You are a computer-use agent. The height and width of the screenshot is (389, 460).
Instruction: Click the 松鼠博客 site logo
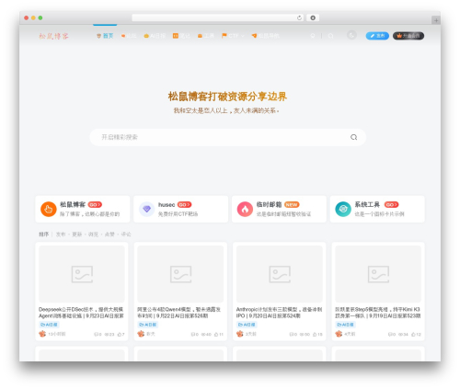[x=53, y=36]
